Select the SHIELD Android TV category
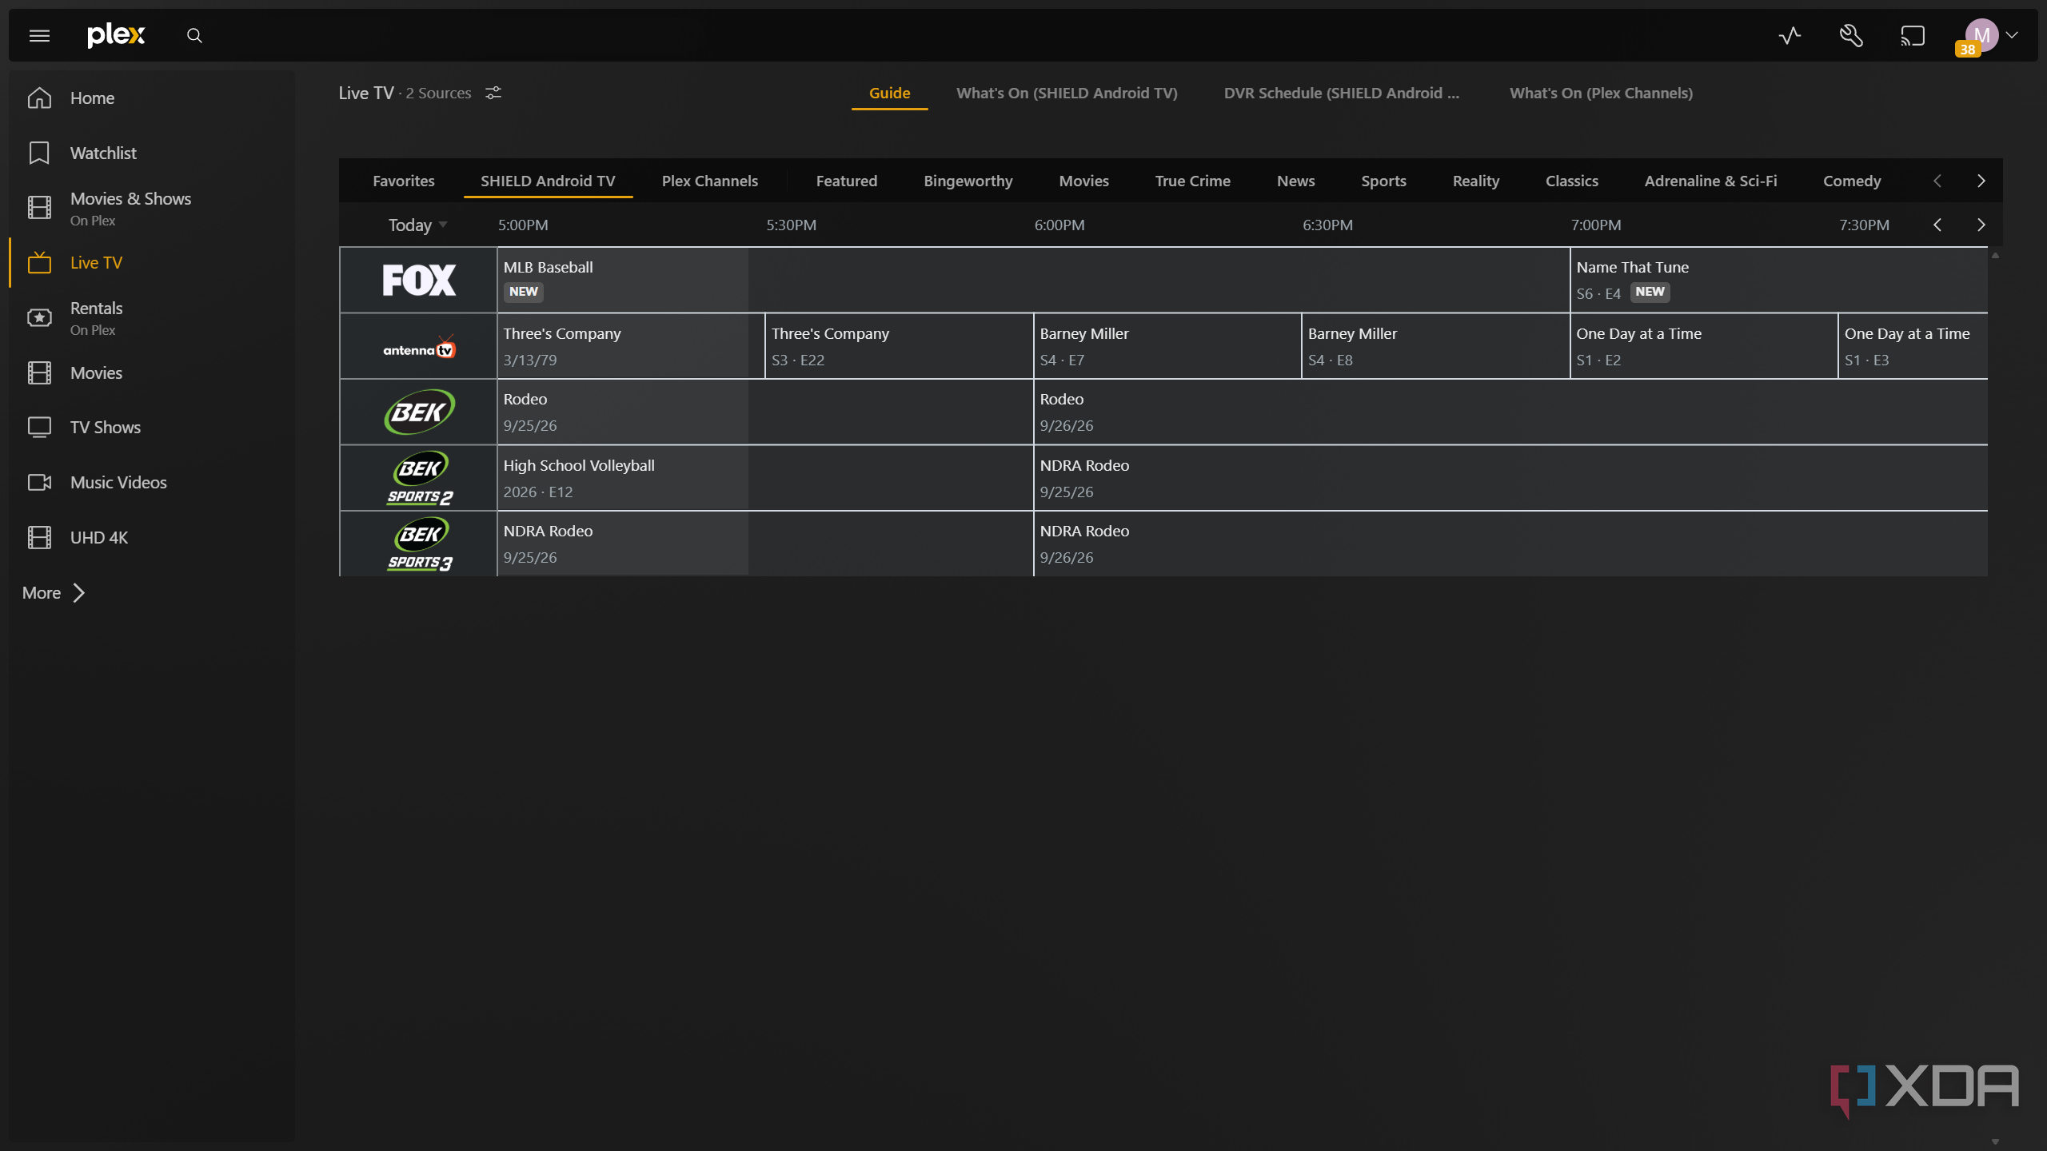The image size is (2047, 1151). coord(548,181)
